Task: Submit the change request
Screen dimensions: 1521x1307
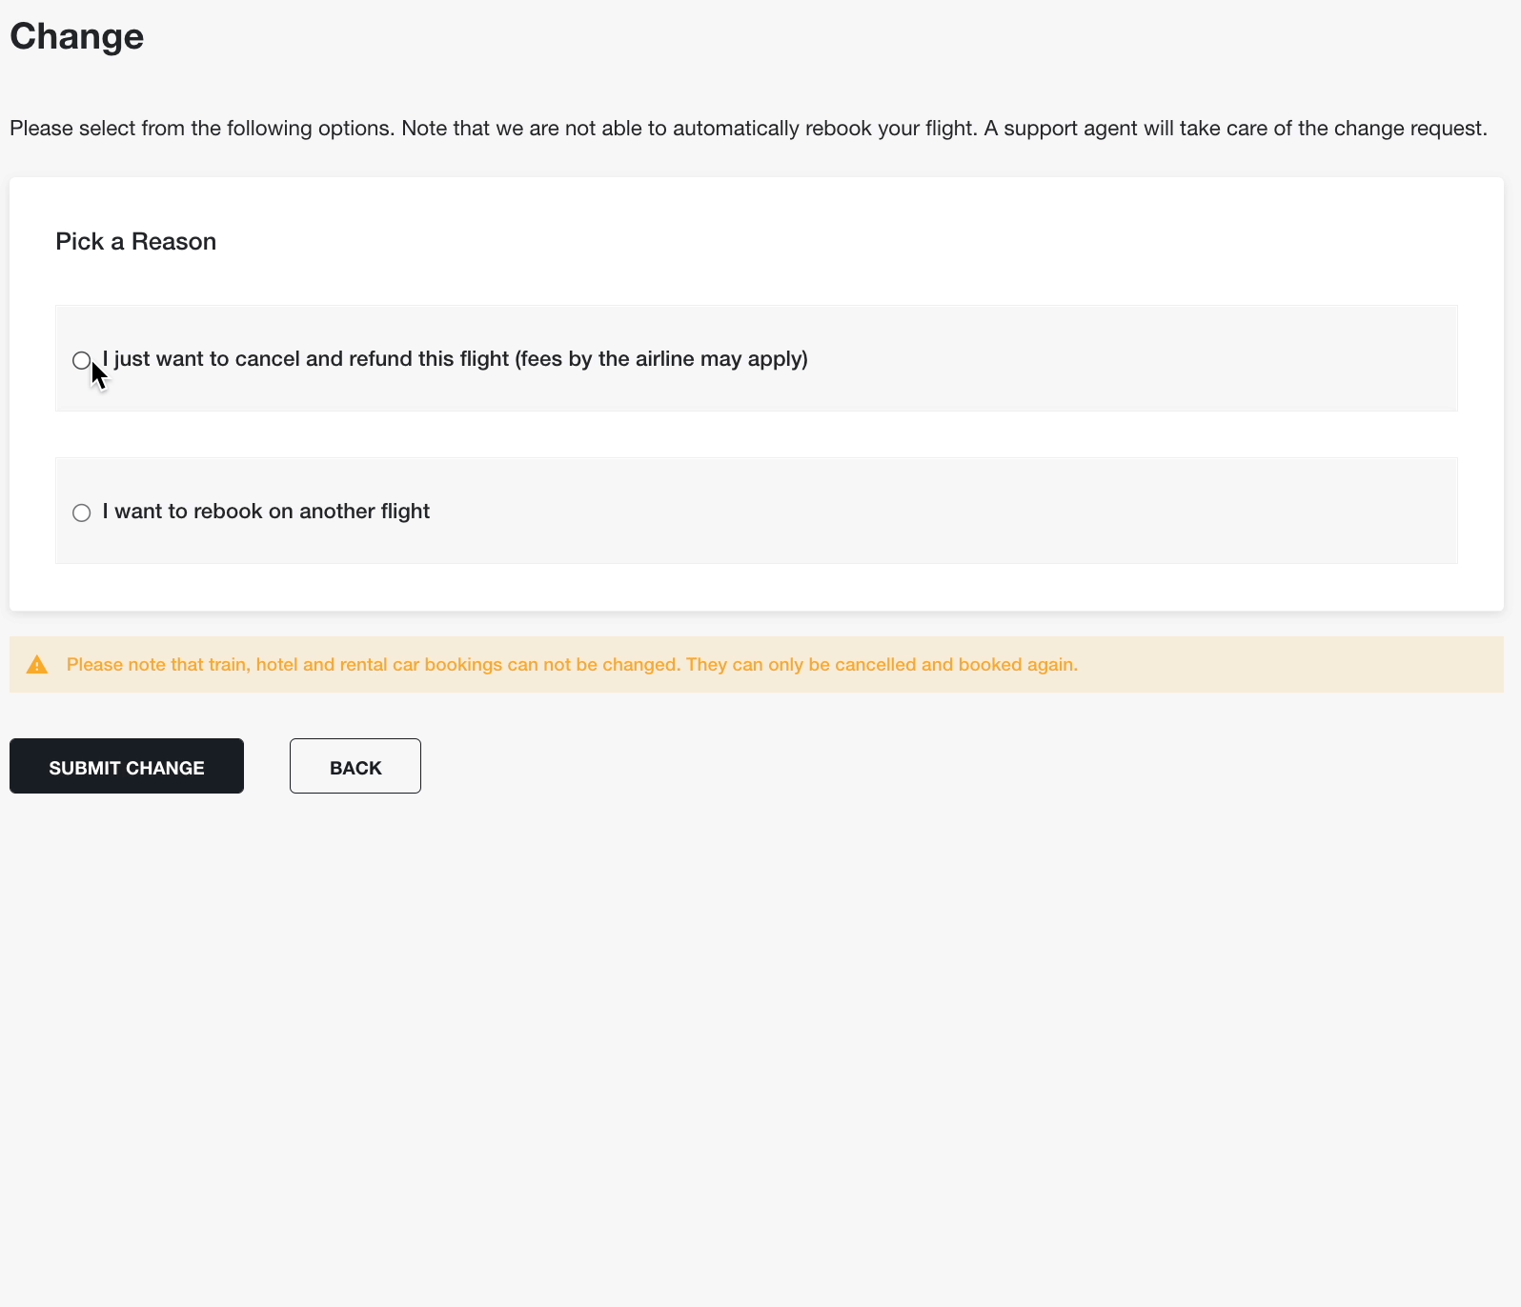Action: point(127,766)
